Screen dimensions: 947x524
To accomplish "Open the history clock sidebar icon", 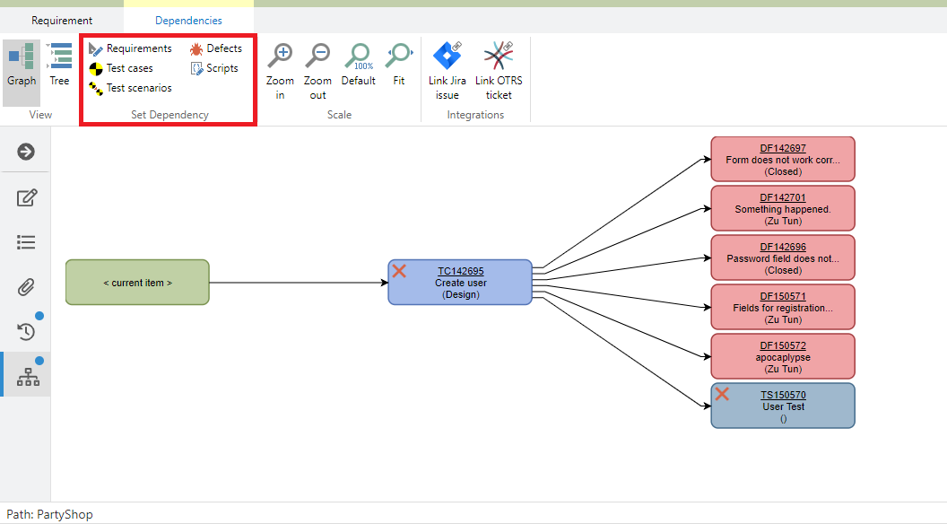I will tap(26, 331).
